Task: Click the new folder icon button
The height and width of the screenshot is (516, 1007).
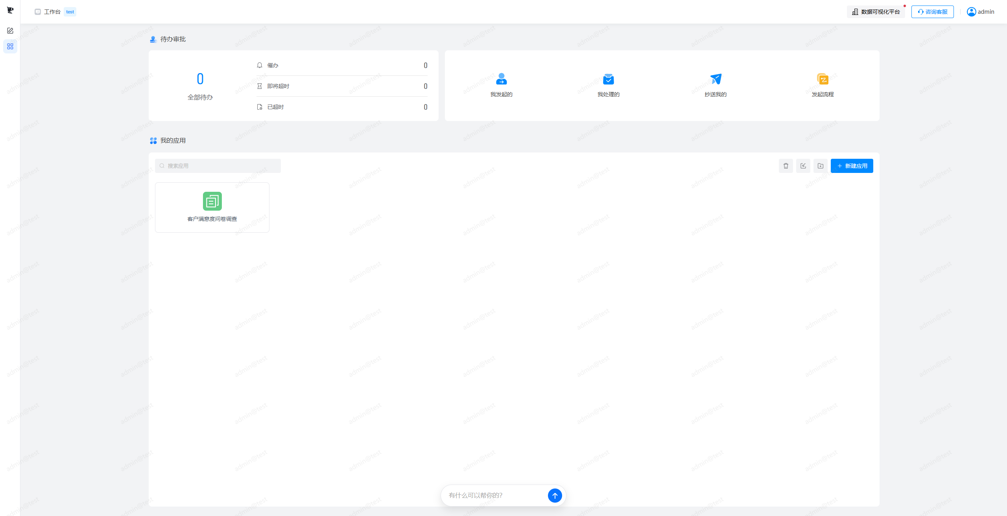Action: coord(821,166)
